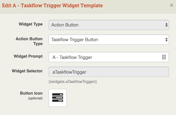Image resolution: width=176 pixels, height=115 pixels.
Task: Click the "Taskflow Trigger Button" selected value text
Action: [x=75, y=40]
